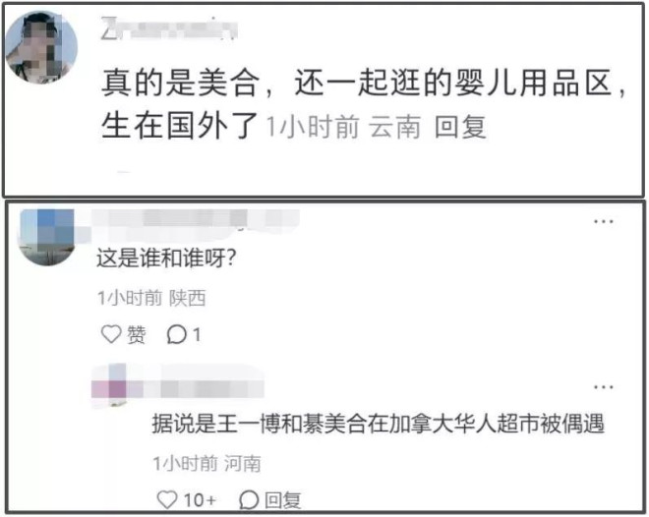Image resolution: width=649 pixels, height=517 pixels.
Task: Open the small avatar of the 河南 replier
Action: point(110,385)
